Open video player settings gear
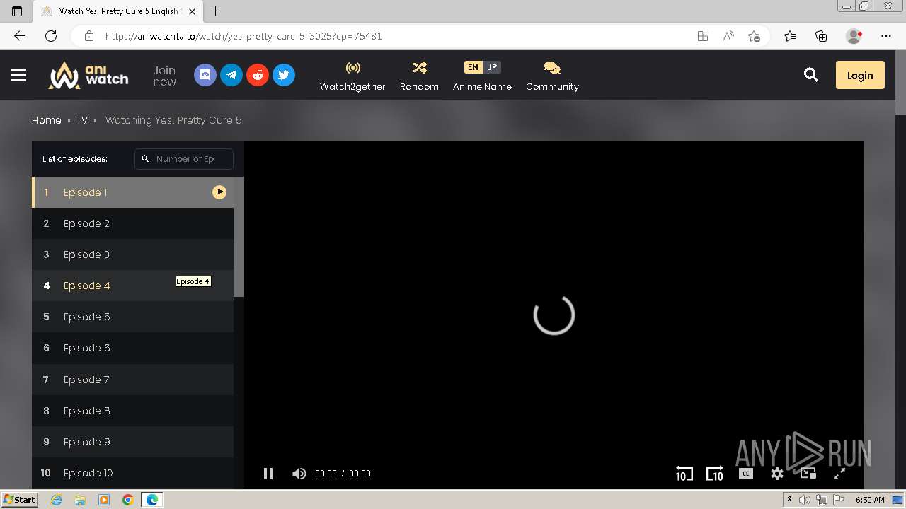Screen dimensions: 906x509 (x=777, y=474)
